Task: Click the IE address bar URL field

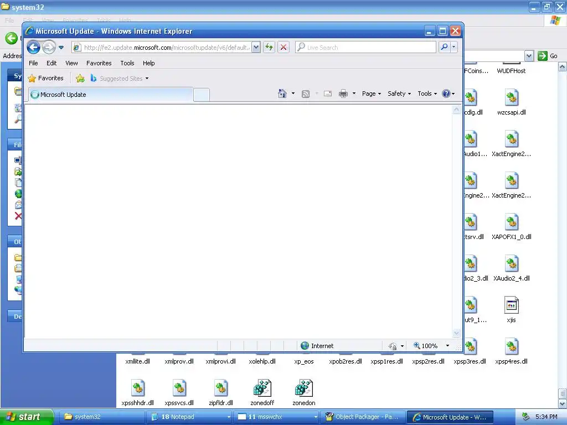Action: [x=161, y=48]
